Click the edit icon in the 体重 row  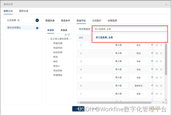[x=157, y=94]
